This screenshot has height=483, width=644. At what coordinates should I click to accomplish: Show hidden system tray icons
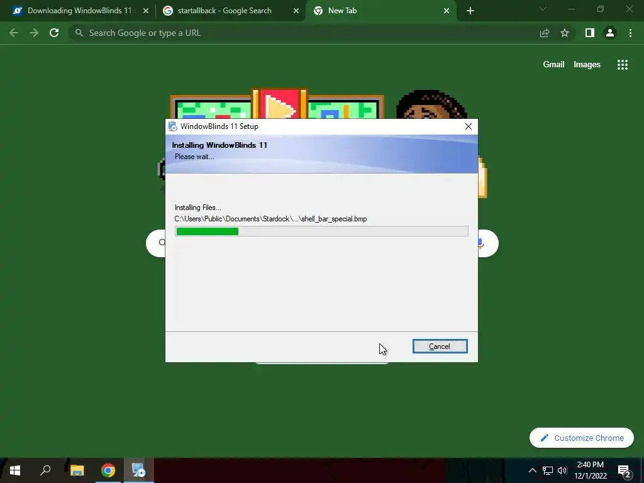(532, 470)
